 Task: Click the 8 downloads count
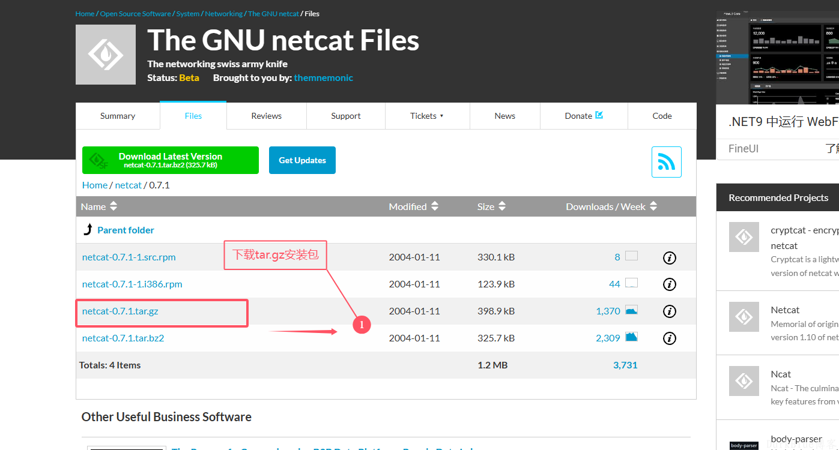click(x=617, y=257)
